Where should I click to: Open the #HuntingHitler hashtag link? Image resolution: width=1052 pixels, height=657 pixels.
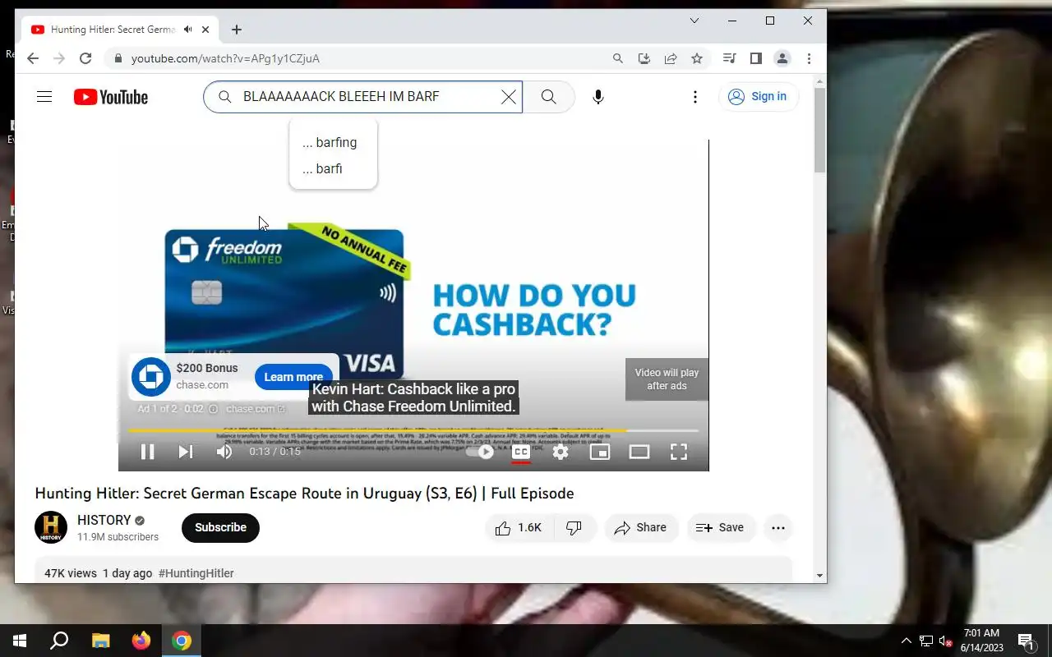196,573
